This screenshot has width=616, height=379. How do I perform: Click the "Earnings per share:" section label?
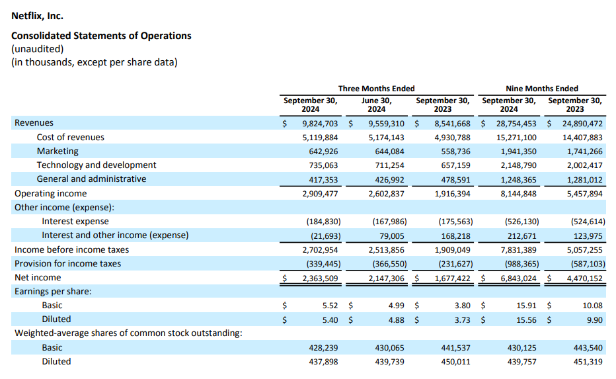point(53,291)
